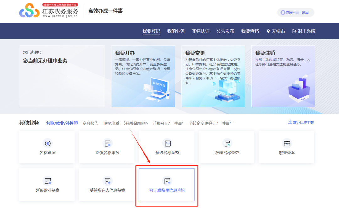Viewport: 339px width, 215px height.
Task: Click the download icon beside 营业执照下载
Action: (290, 122)
